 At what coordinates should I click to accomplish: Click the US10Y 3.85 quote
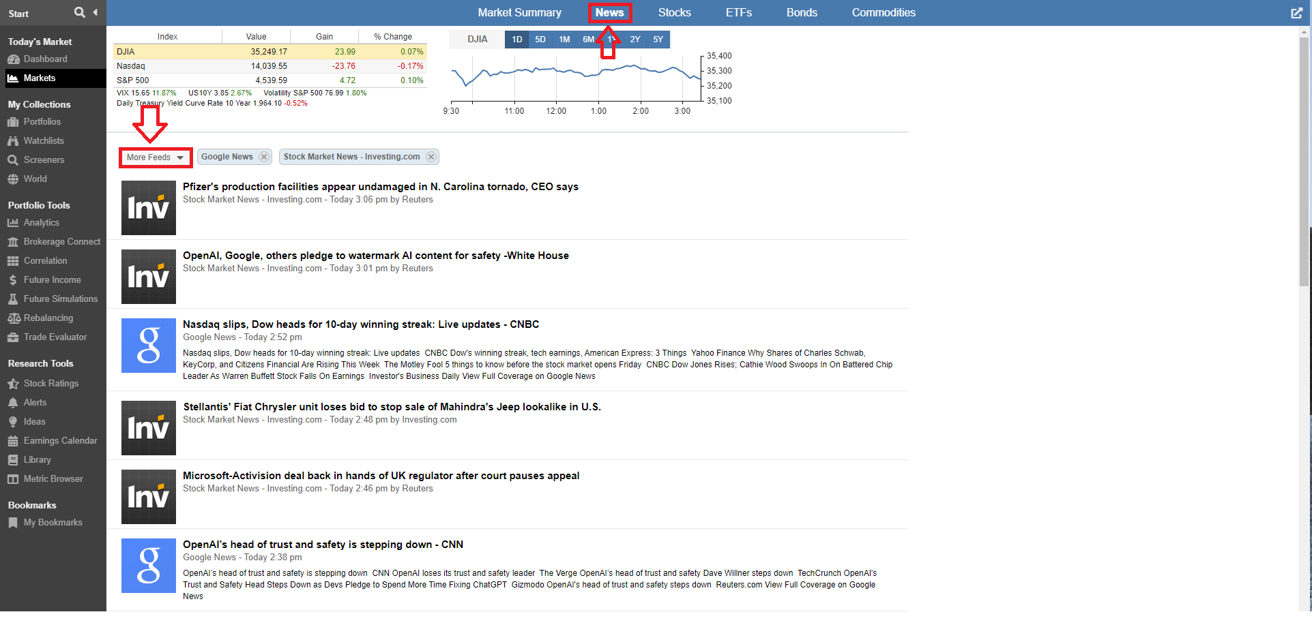[220, 93]
